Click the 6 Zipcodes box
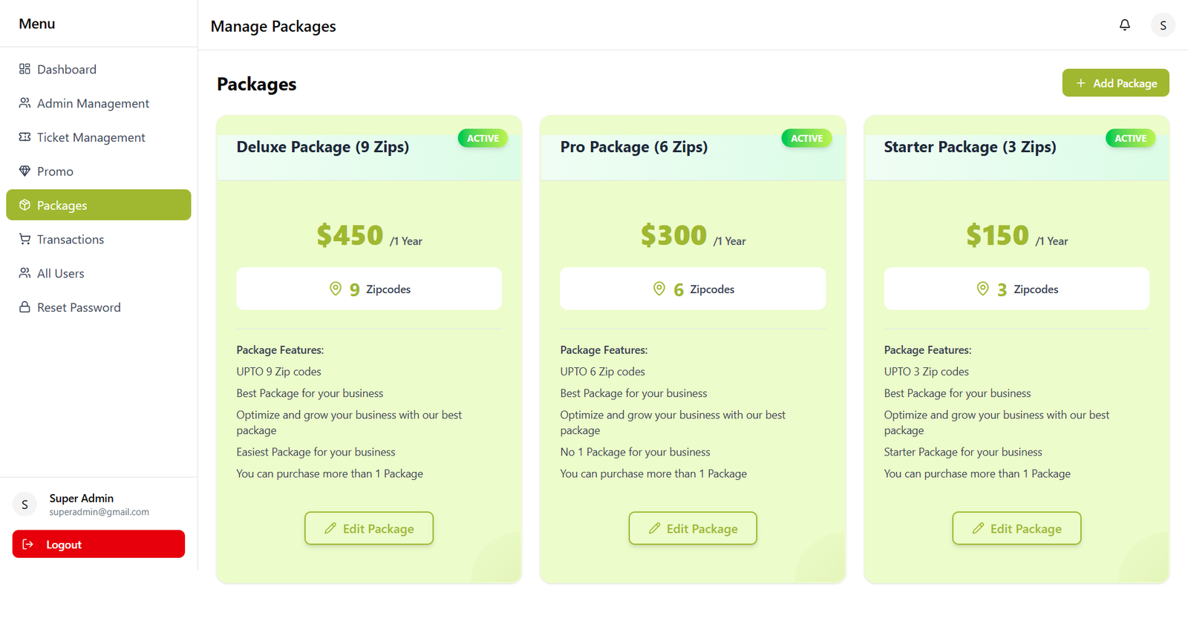The image size is (1188, 621). (693, 289)
